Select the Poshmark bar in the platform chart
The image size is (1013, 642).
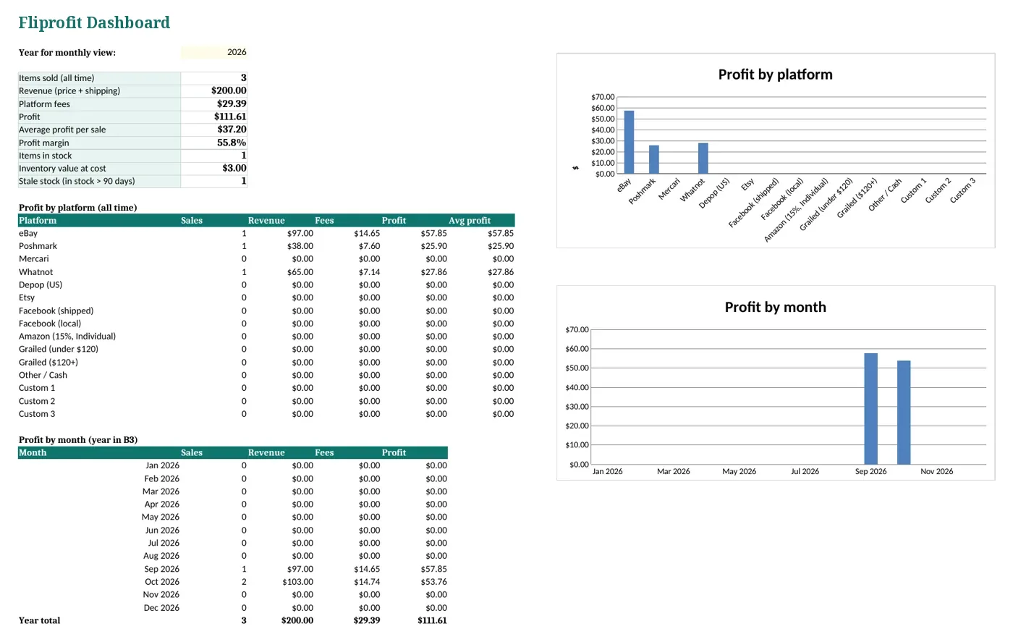654,160
